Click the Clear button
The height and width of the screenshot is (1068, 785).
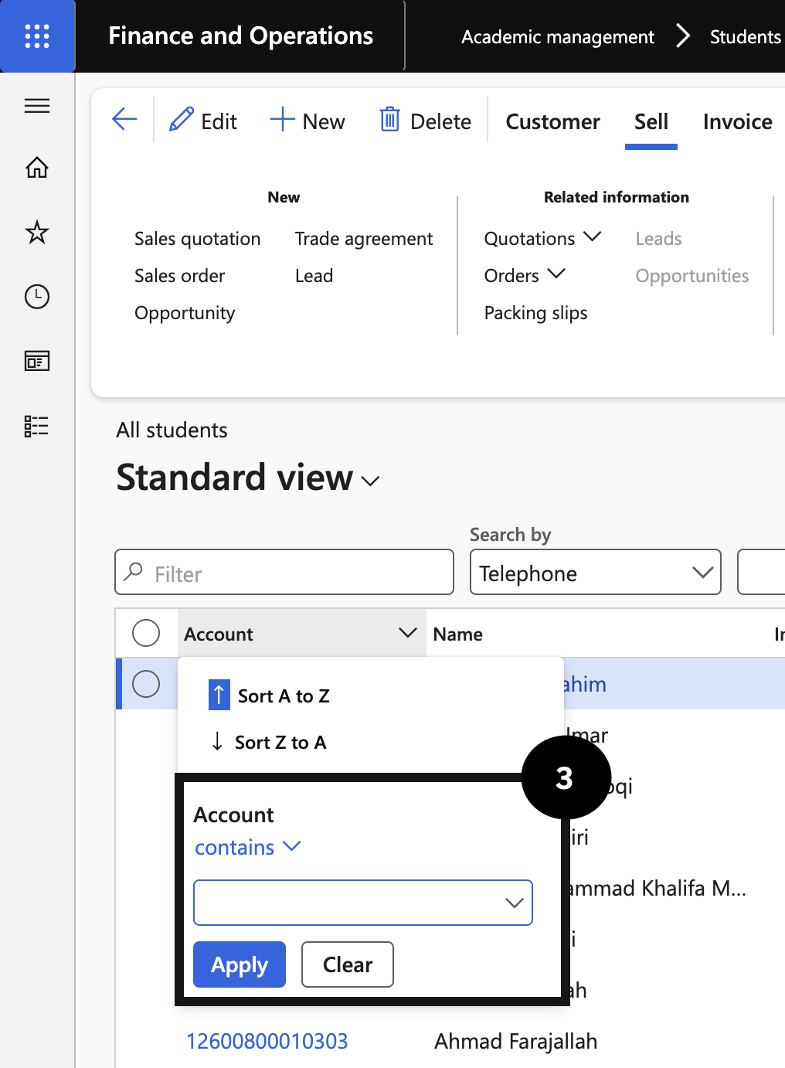348,964
